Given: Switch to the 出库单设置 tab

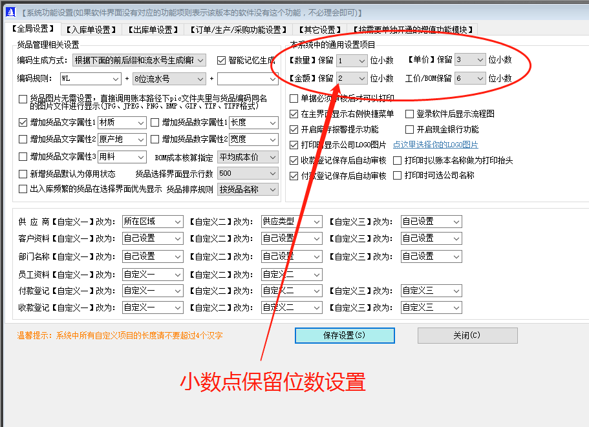Looking at the screenshot, I should click(x=155, y=28).
